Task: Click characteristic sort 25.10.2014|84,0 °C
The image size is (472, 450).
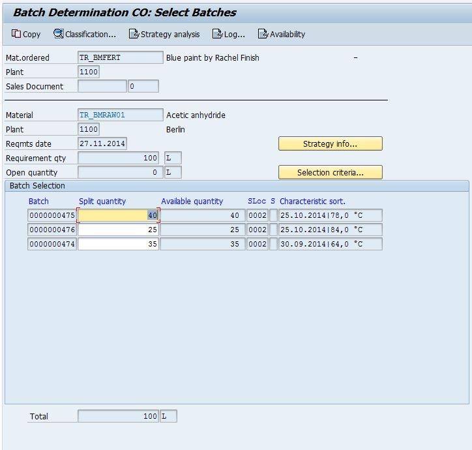Action: (331, 230)
